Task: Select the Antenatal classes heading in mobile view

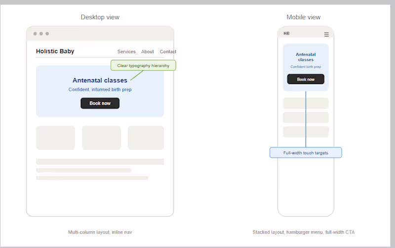Action: pos(306,57)
